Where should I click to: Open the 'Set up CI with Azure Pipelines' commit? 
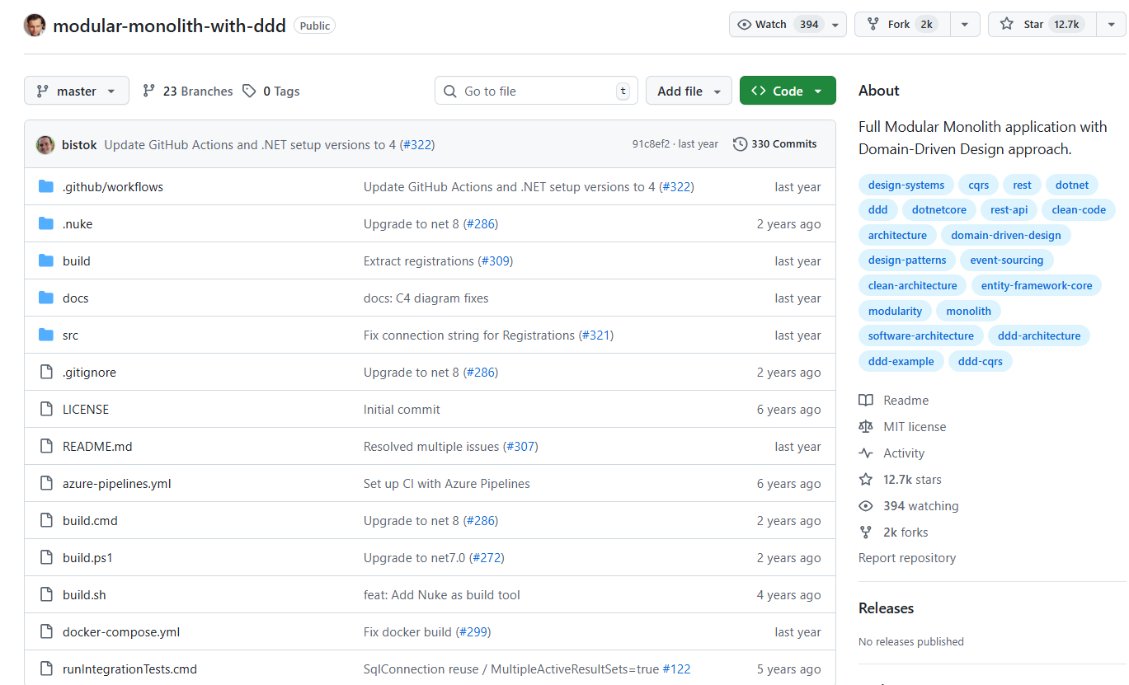(x=447, y=484)
